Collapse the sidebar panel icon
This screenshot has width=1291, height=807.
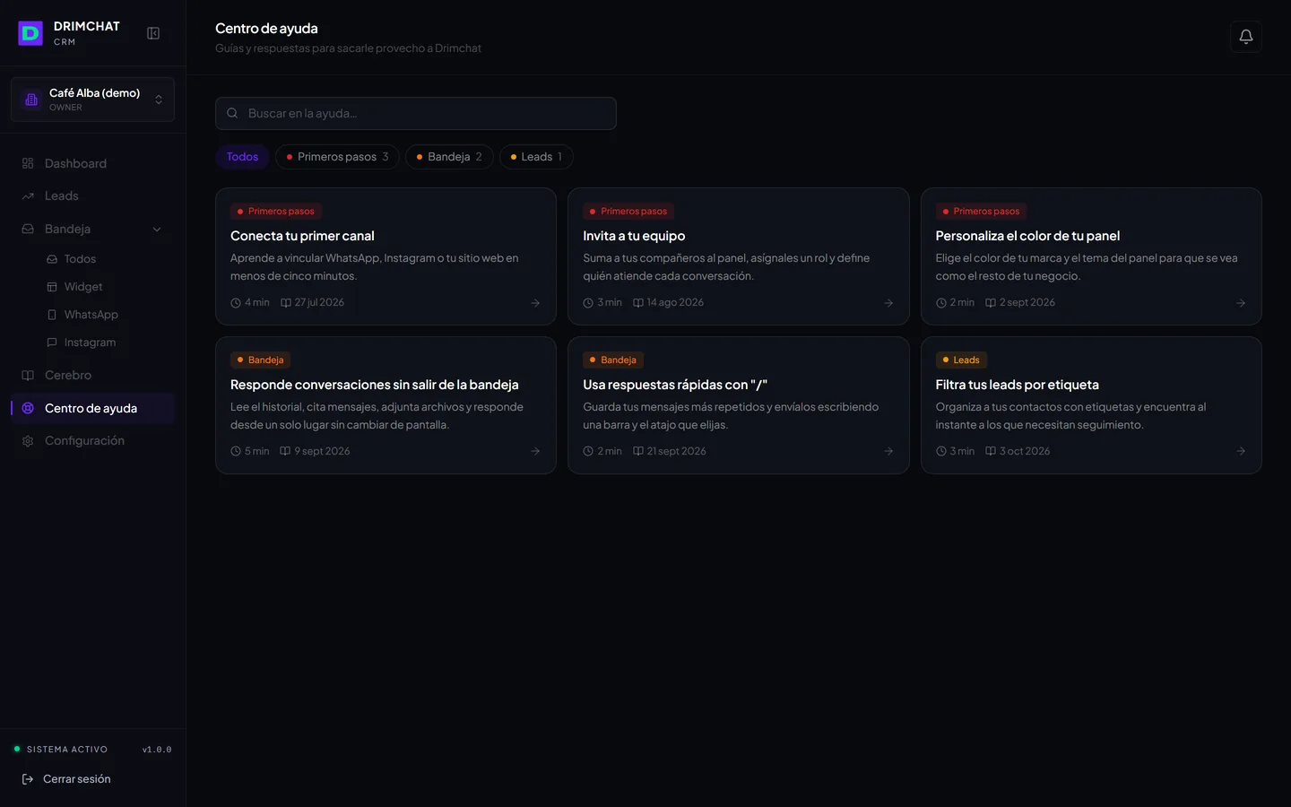coord(153,33)
